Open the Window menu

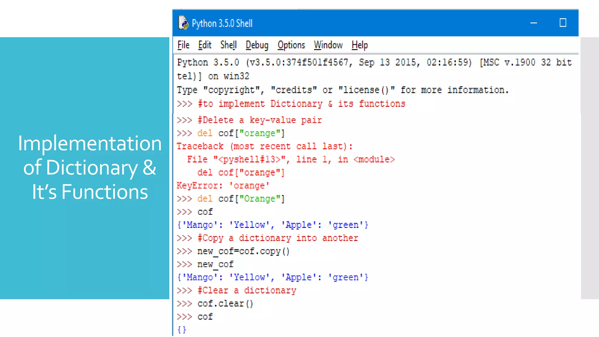click(328, 45)
